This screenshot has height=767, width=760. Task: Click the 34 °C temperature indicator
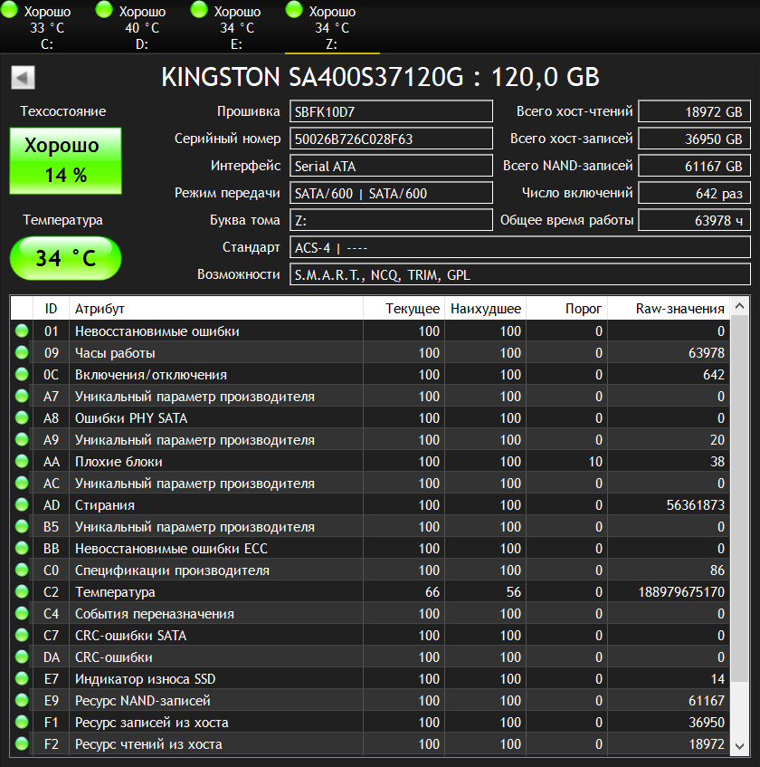(x=65, y=259)
